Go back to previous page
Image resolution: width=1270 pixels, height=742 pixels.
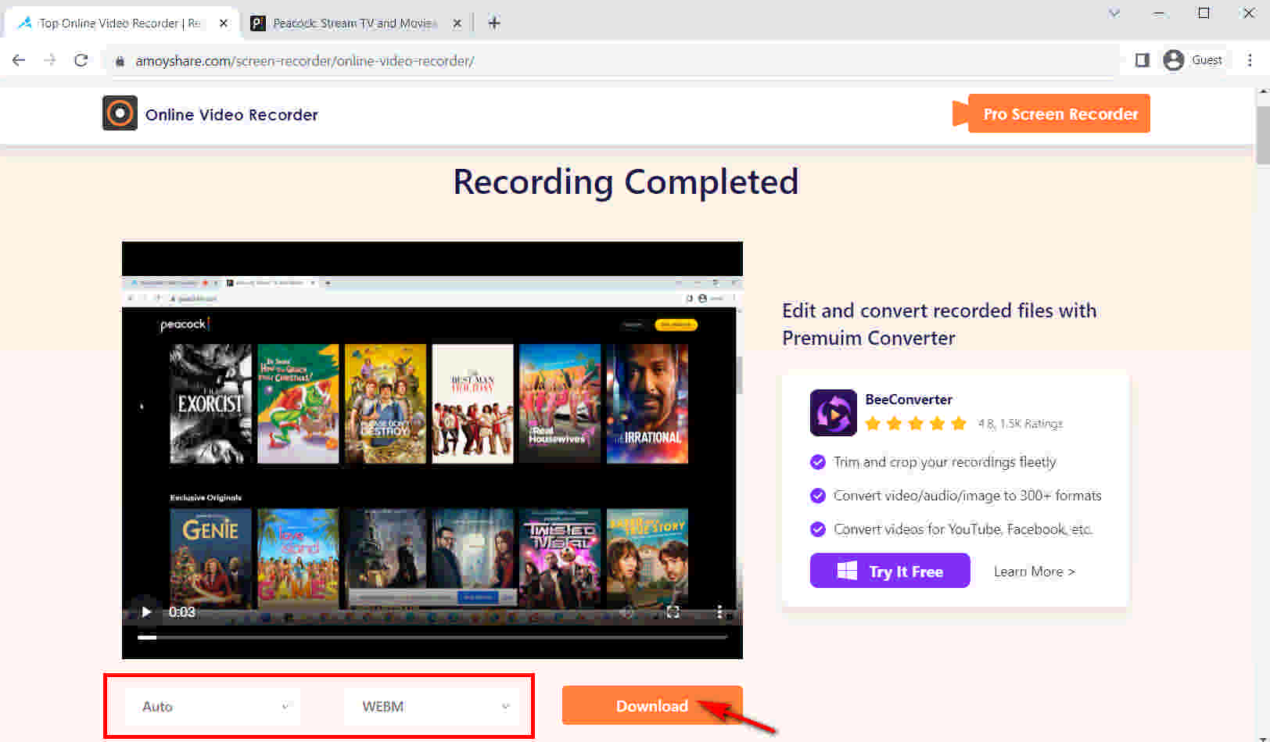tap(19, 60)
